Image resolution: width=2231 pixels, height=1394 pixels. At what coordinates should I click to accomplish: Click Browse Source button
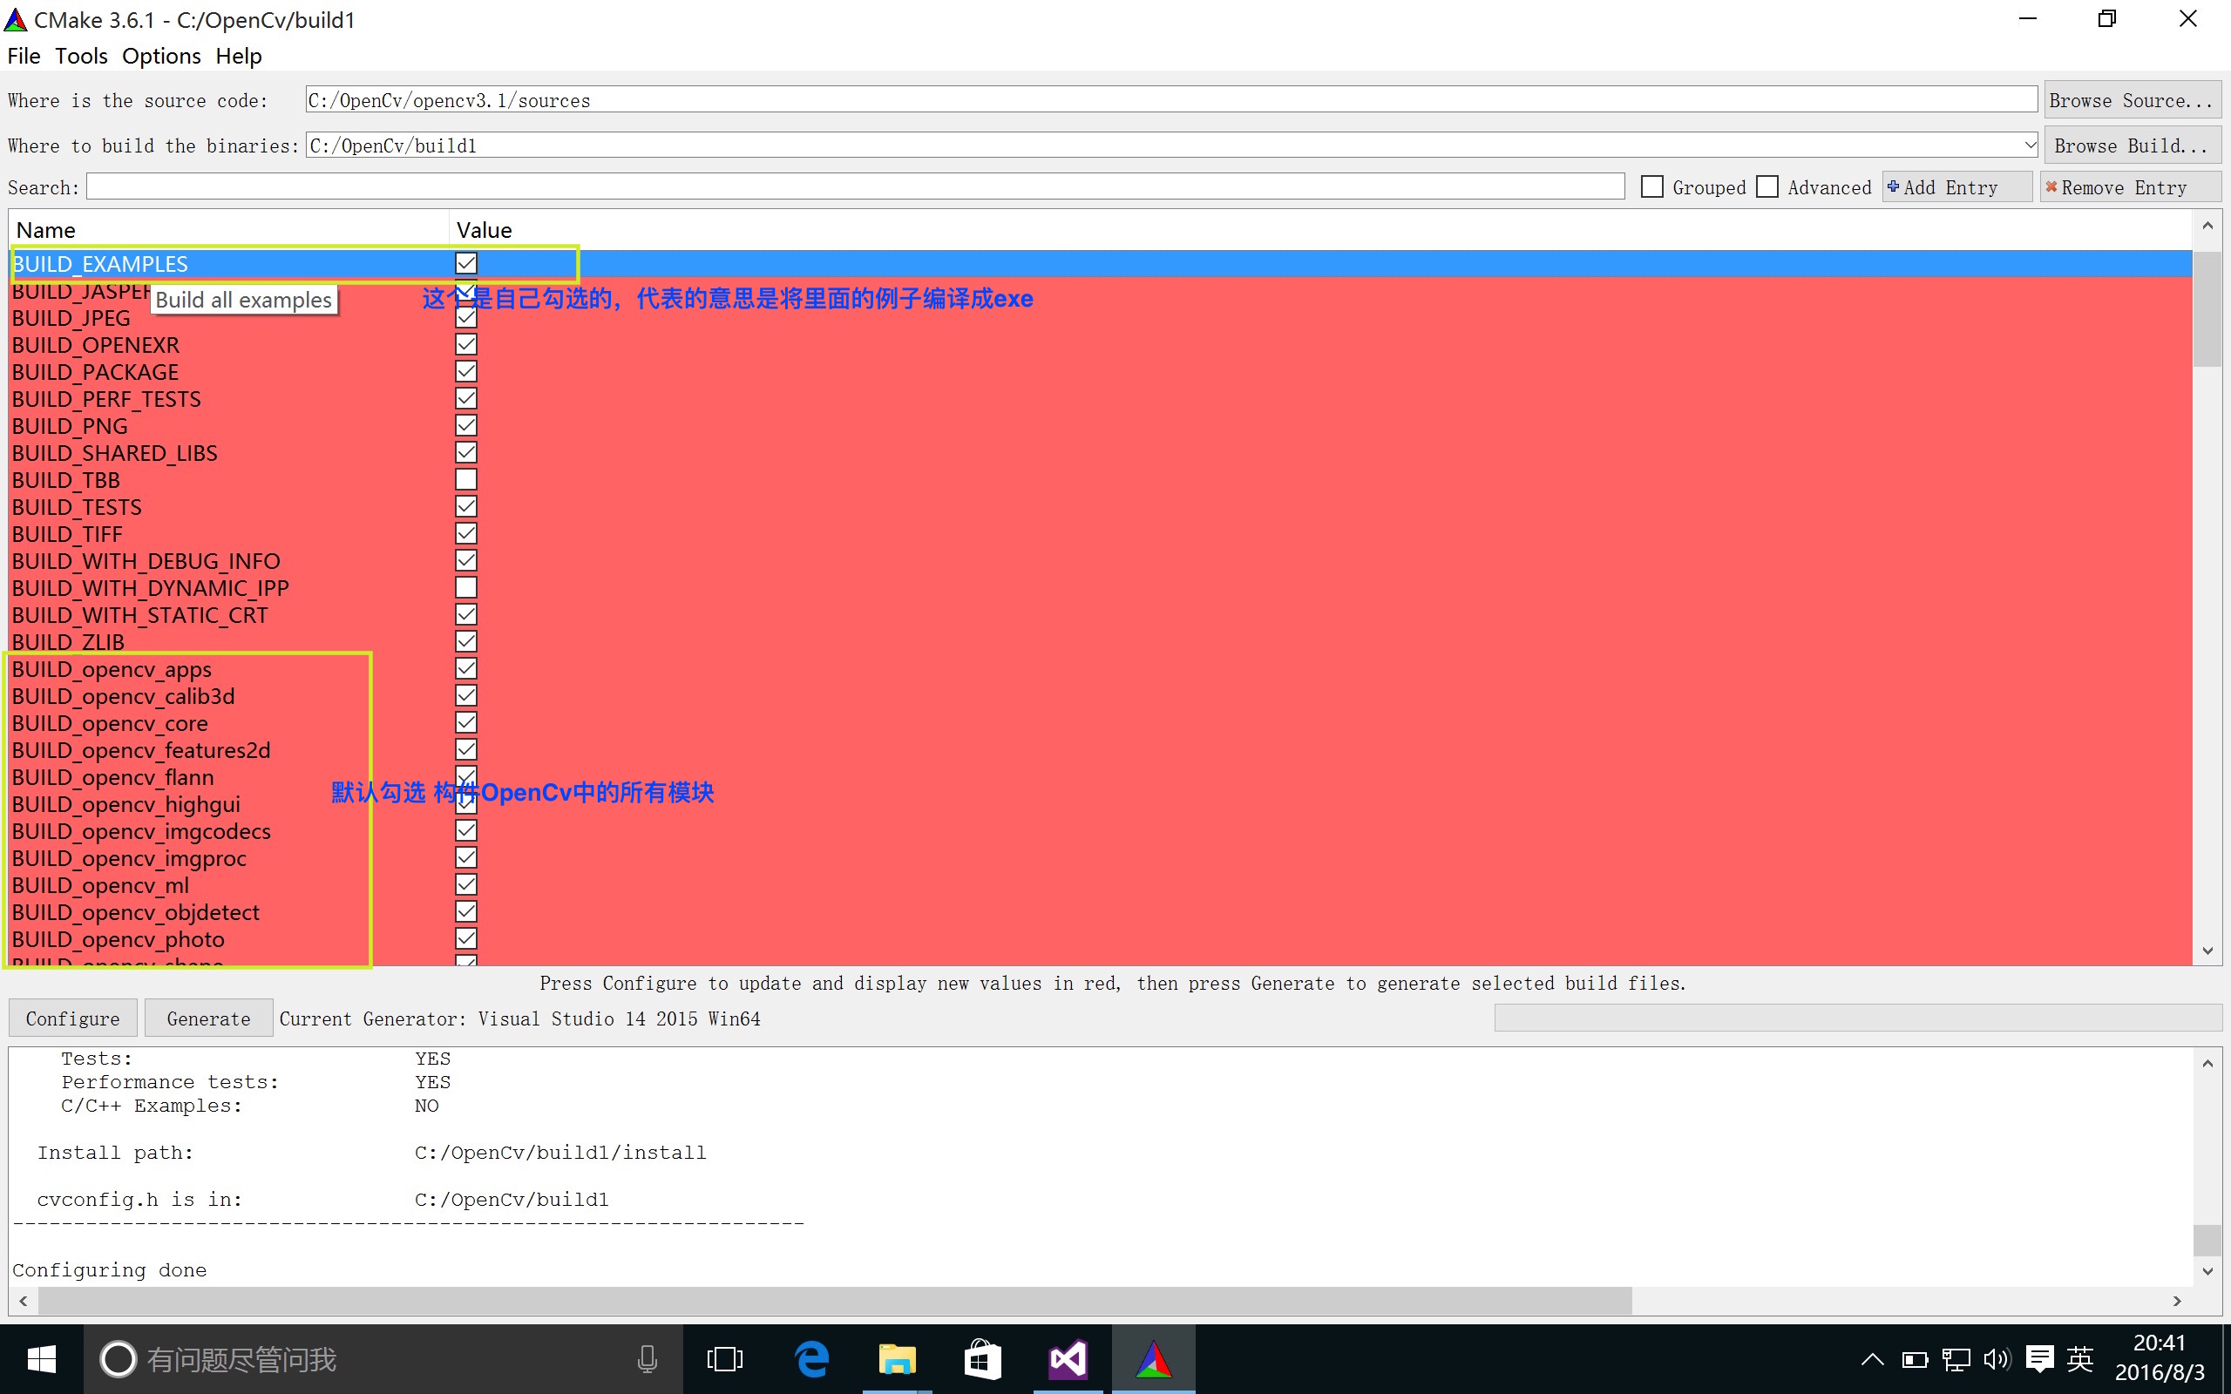2132,100
